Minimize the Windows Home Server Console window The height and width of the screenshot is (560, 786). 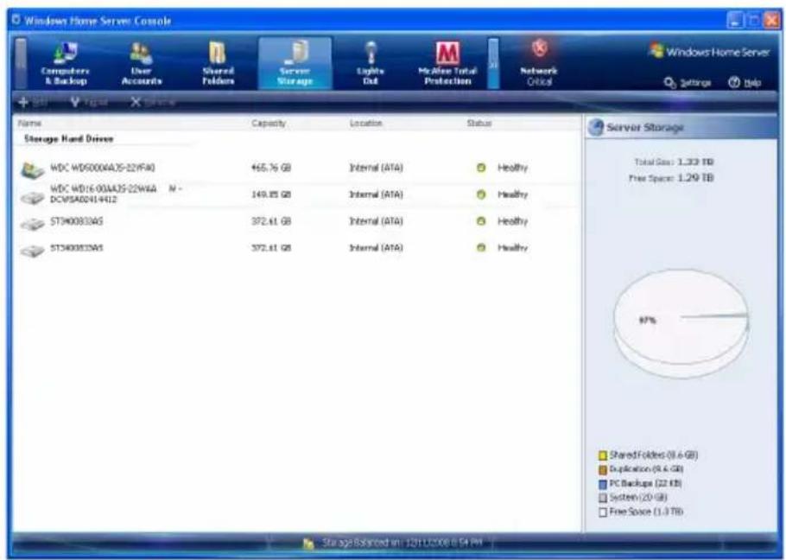(735, 21)
